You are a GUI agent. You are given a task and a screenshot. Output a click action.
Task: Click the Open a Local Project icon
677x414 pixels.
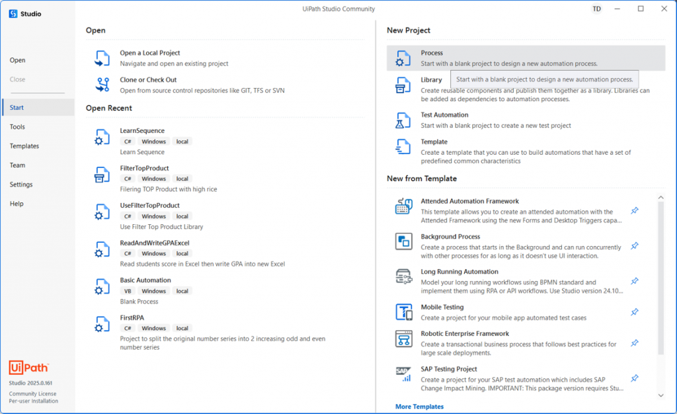[102, 58]
